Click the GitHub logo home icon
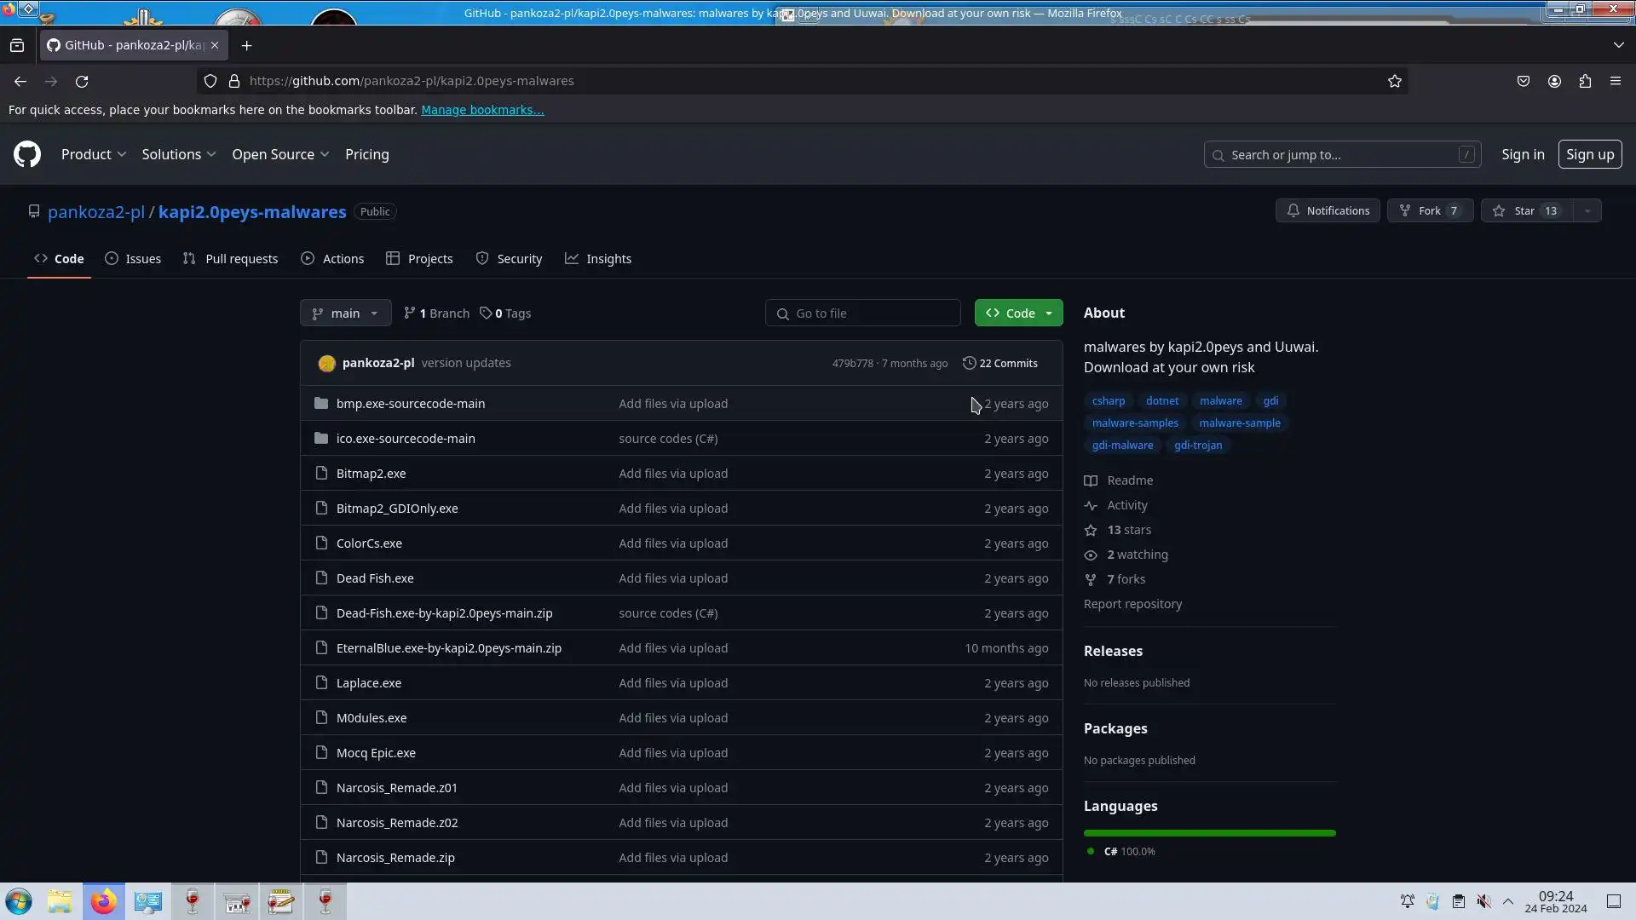The height and width of the screenshot is (920, 1636). (27, 154)
